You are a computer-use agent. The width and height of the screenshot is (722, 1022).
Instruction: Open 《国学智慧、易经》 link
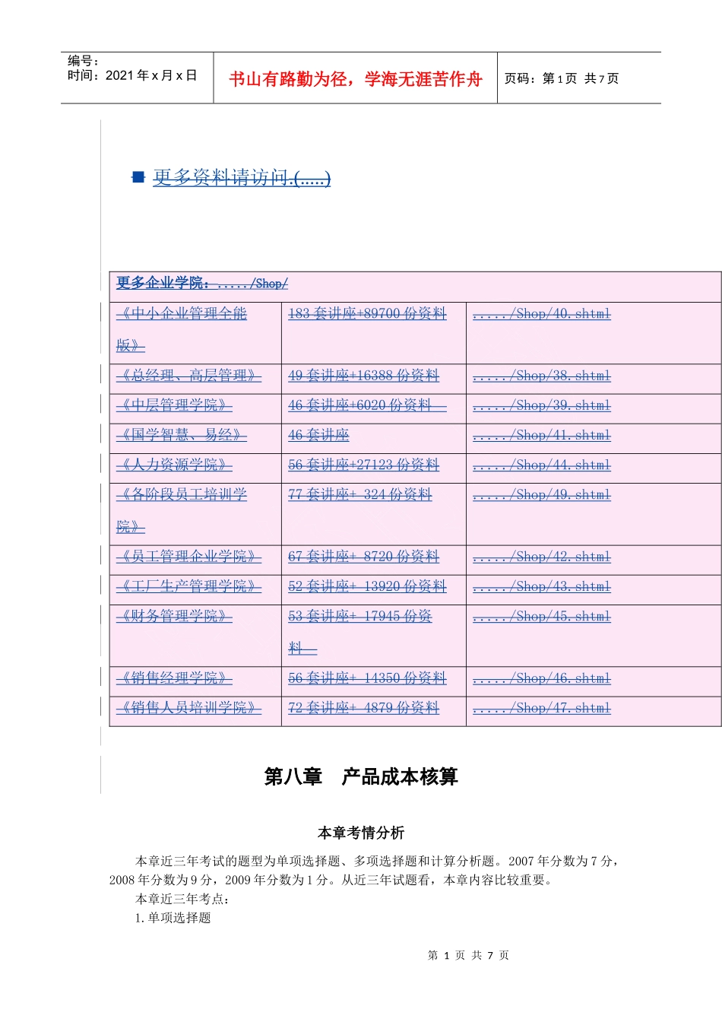click(182, 435)
